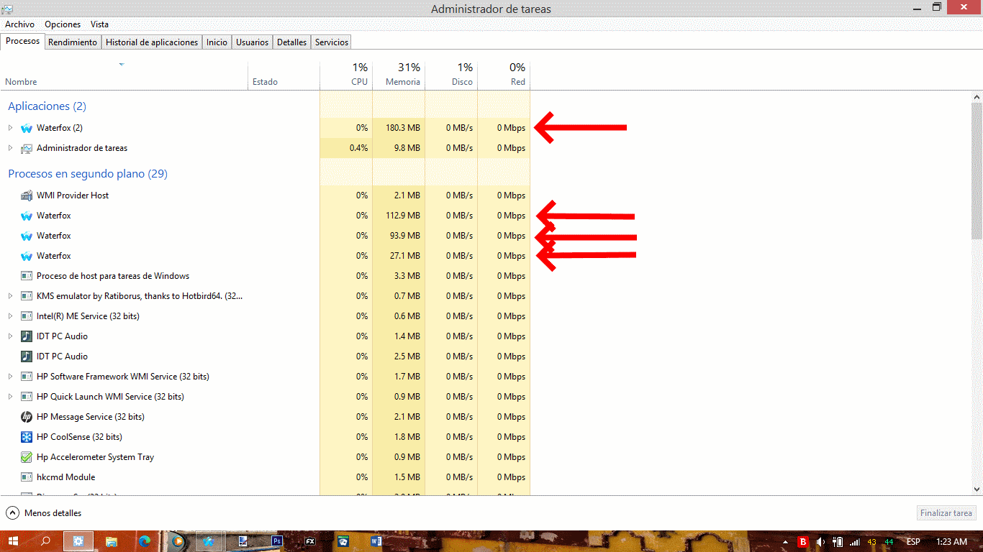Select the Hp Accelerometer System Tray icon

coord(27,457)
